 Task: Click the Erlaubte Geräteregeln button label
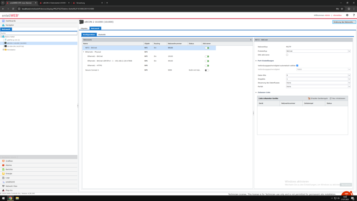pos(319,98)
